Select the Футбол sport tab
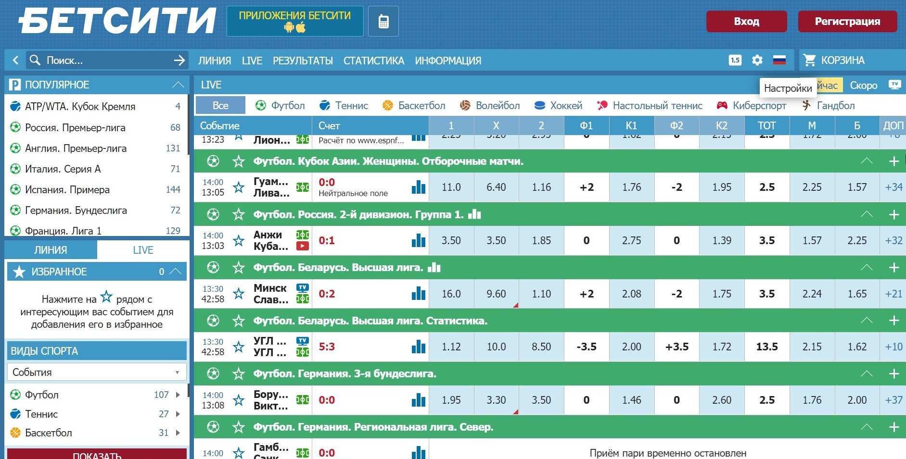The height and width of the screenshot is (459, 906). [280, 105]
